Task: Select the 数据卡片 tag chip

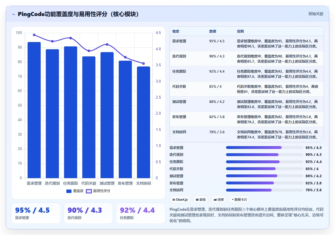Action: 239,200
